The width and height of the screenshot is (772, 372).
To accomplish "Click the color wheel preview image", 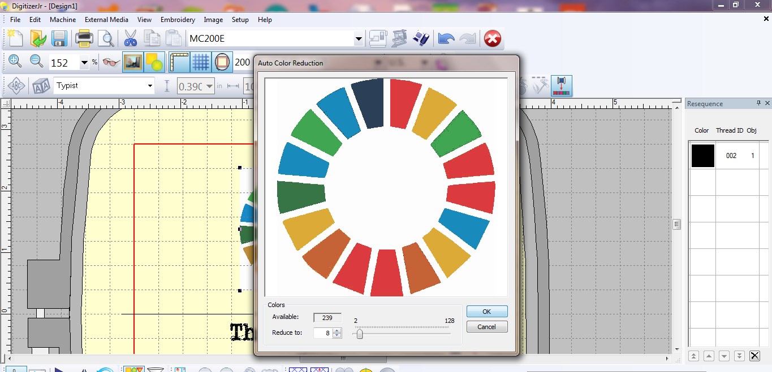I will coord(386,187).
